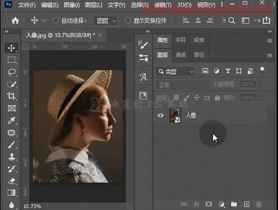Open the 类型 filter dropdown

point(175,72)
